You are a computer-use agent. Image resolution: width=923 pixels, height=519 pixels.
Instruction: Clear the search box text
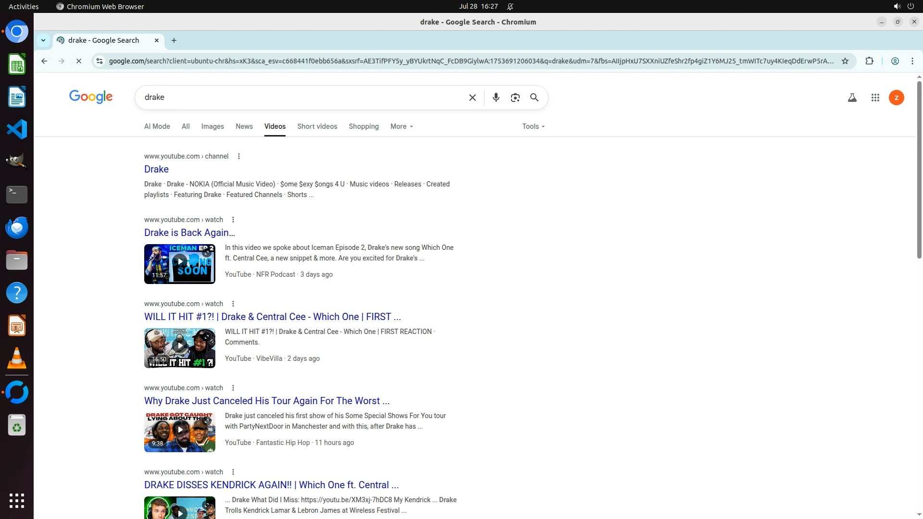472,98
